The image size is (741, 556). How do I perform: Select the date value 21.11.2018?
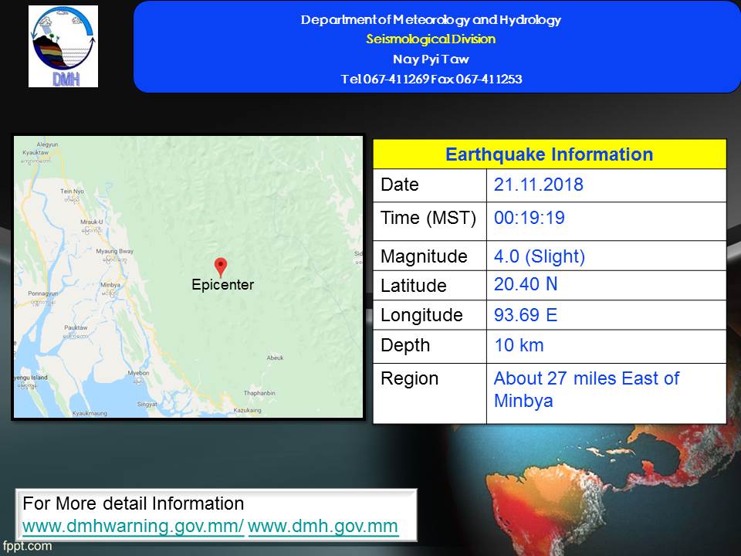(538, 185)
